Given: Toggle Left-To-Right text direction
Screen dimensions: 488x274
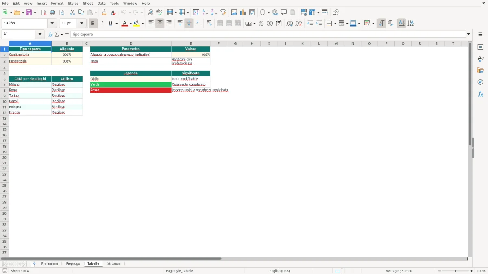Looking at the screenshot, I should 381,24.
